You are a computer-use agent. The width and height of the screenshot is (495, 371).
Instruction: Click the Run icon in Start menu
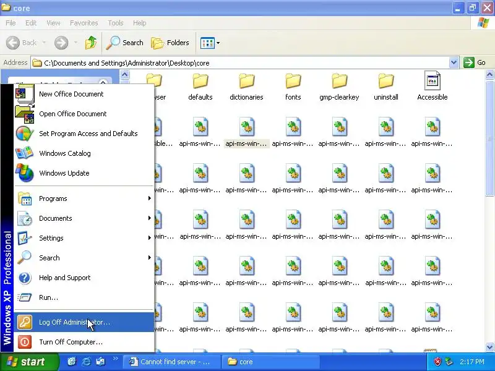pyautogui.click(x=25, y=297)
